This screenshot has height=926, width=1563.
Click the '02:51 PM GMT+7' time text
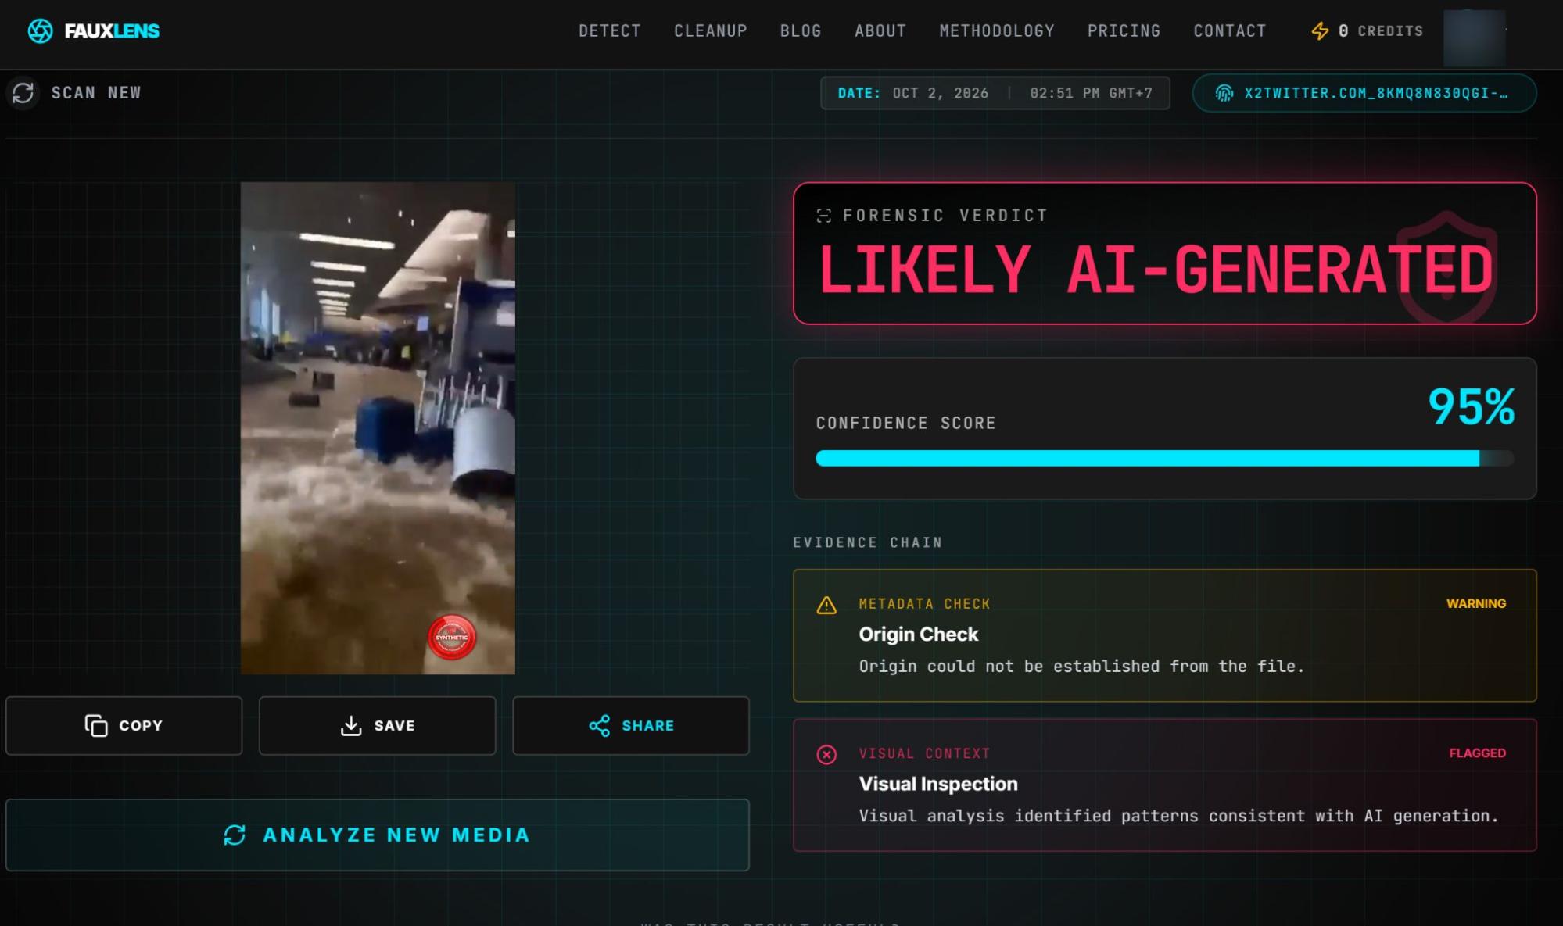pos(1092,93)
